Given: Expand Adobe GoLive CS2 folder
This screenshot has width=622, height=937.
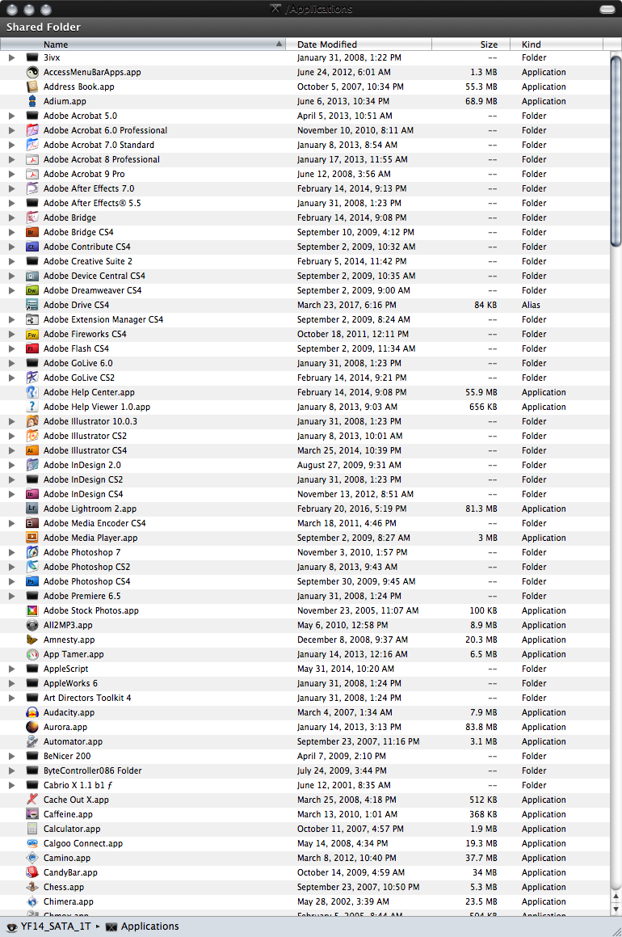Looking at the screenshot, I should 11,378.
